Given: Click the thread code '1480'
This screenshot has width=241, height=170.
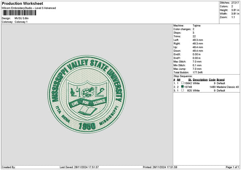Looking at the screenshot, I should click(x=212, y=87).
